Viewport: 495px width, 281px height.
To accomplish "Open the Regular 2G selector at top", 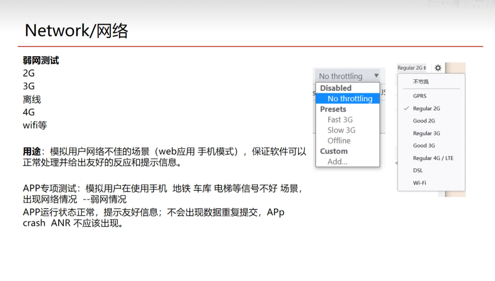I will coord(412,68).
